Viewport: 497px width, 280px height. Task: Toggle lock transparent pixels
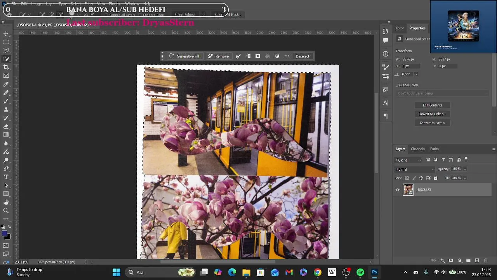(x=407, y=178)
